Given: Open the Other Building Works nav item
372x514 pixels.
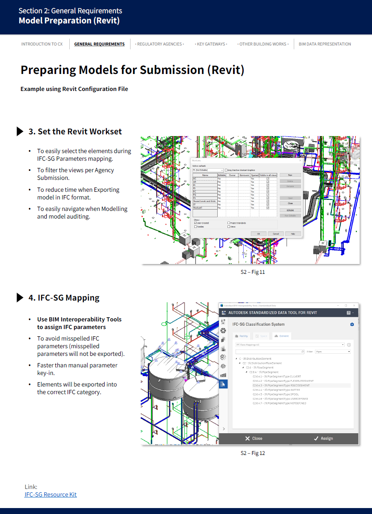Looking at the screenshot, I should (263, 44).
